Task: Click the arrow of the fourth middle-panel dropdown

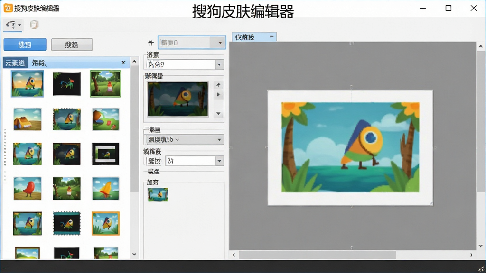Action: (x=219, y=161)
